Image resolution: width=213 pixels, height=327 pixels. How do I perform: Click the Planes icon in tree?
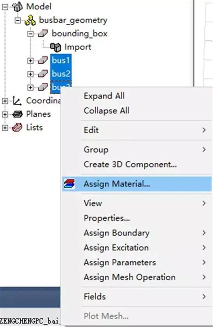pyautogui.click(x=18, y=114)
